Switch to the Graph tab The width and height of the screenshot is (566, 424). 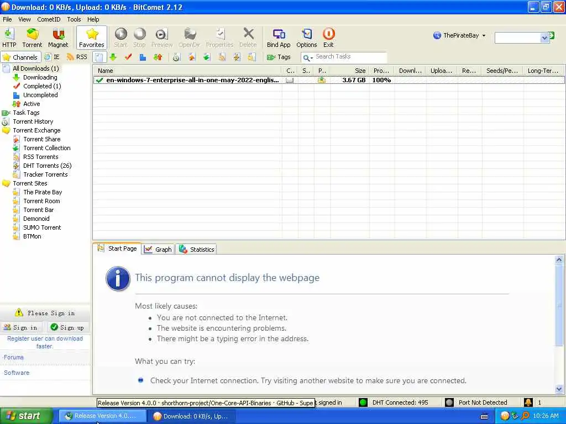pyautogui.click(x=159, y=249)
